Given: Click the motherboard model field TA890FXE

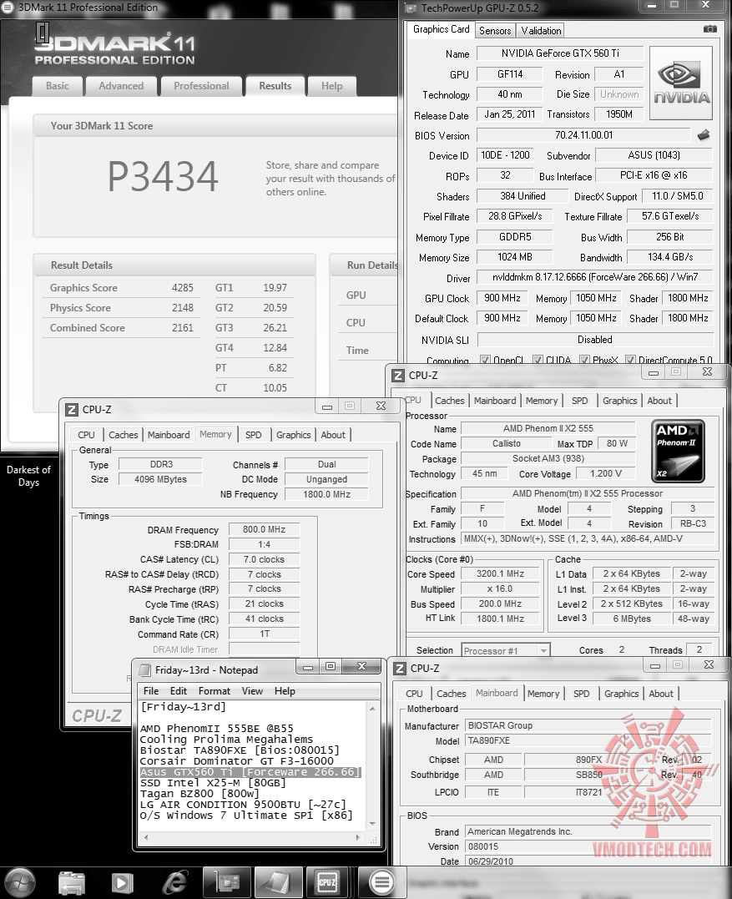Looking at the screenshot, I should tap(588, 740).
